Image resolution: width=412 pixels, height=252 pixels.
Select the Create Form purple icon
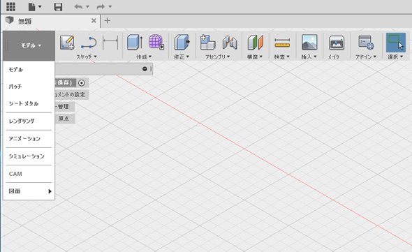pyautogui.click(x=156, y=42)
